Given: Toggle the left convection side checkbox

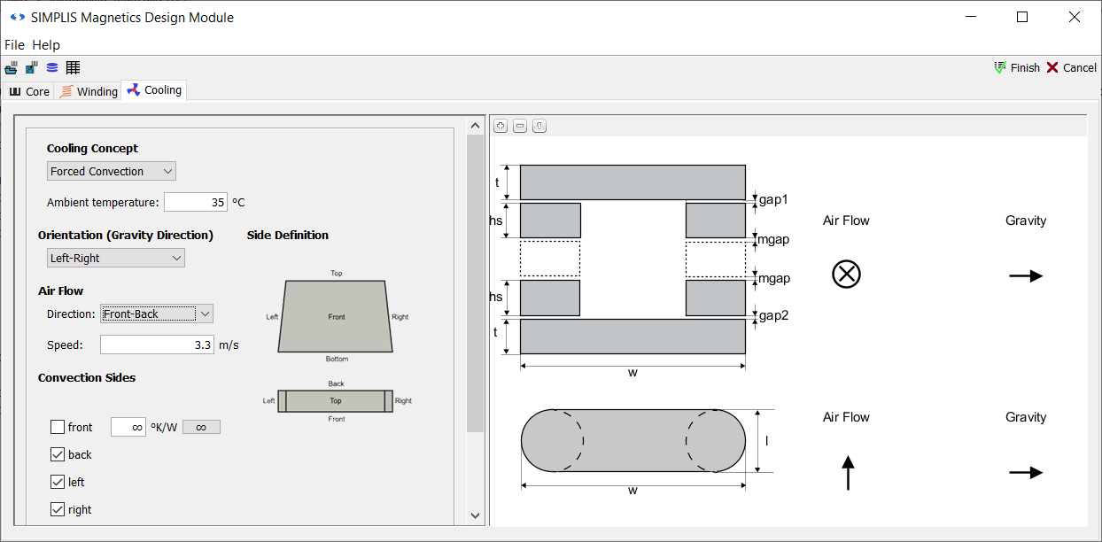Looking at the screenshot, I should point(58,483).
